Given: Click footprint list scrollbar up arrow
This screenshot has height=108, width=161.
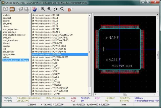Looking at the screenshot, I should (x=90, y=15).
